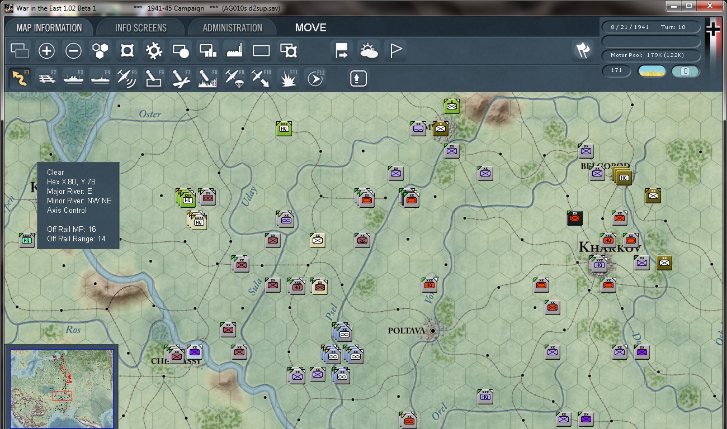This screenshot has height=429, width=727.
Task: Open the MAP INFORMATION tab
Action: coord(49,28)
